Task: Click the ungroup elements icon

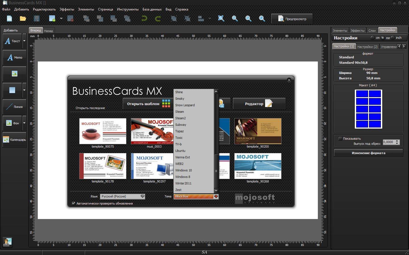Action: pyautogui.click(x=187, y=19)
